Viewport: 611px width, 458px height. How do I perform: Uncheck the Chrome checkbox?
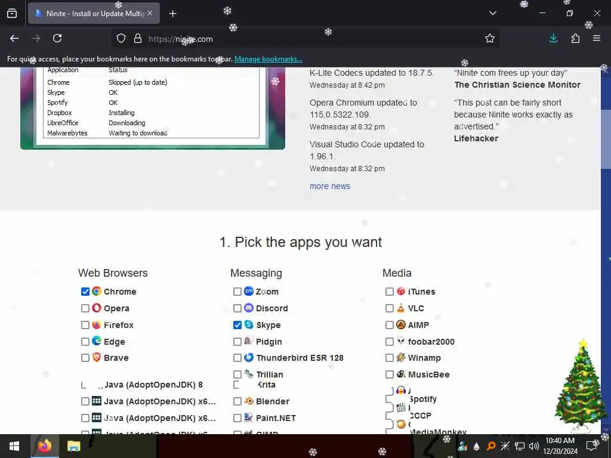(85, 291)
